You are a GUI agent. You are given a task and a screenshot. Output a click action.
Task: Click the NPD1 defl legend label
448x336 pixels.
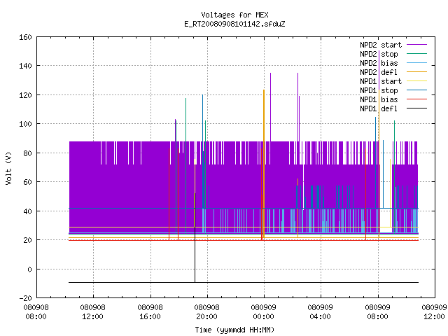coord(379,109)
